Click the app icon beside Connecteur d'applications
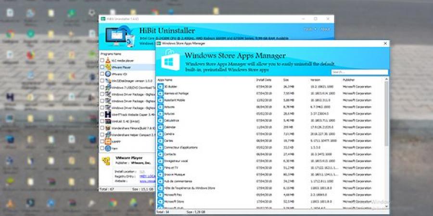Screen dimensions: 433x216 pos(160,147)
